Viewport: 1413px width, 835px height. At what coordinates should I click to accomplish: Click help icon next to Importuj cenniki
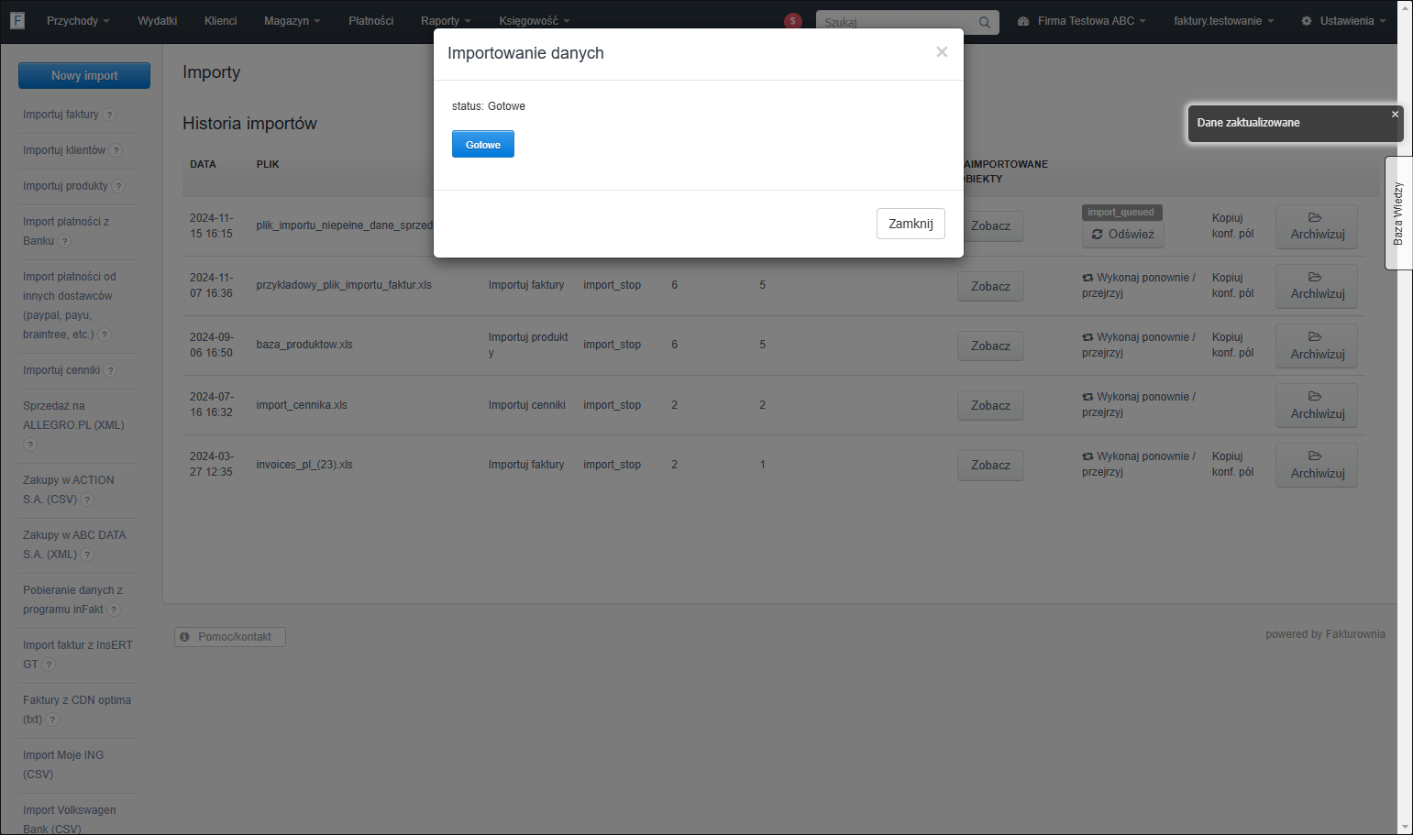pyautogui.click(x=111, y=370)
